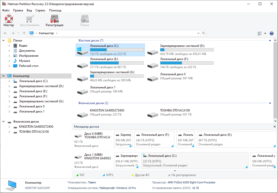
Task: Open the Вид menu
Action: click(29, 10)
